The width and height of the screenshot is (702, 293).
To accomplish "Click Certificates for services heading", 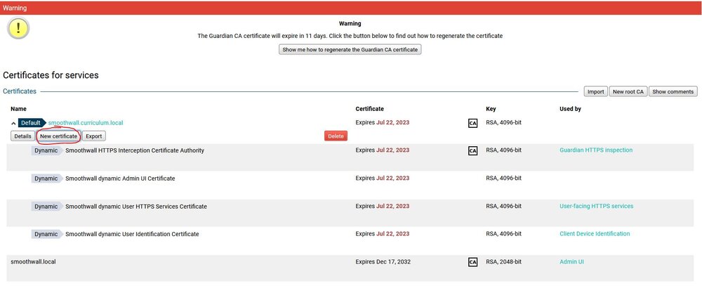I will (x=51, y=75).
